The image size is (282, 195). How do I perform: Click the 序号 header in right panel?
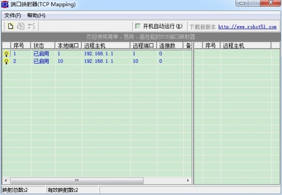(x=211, y=46)
